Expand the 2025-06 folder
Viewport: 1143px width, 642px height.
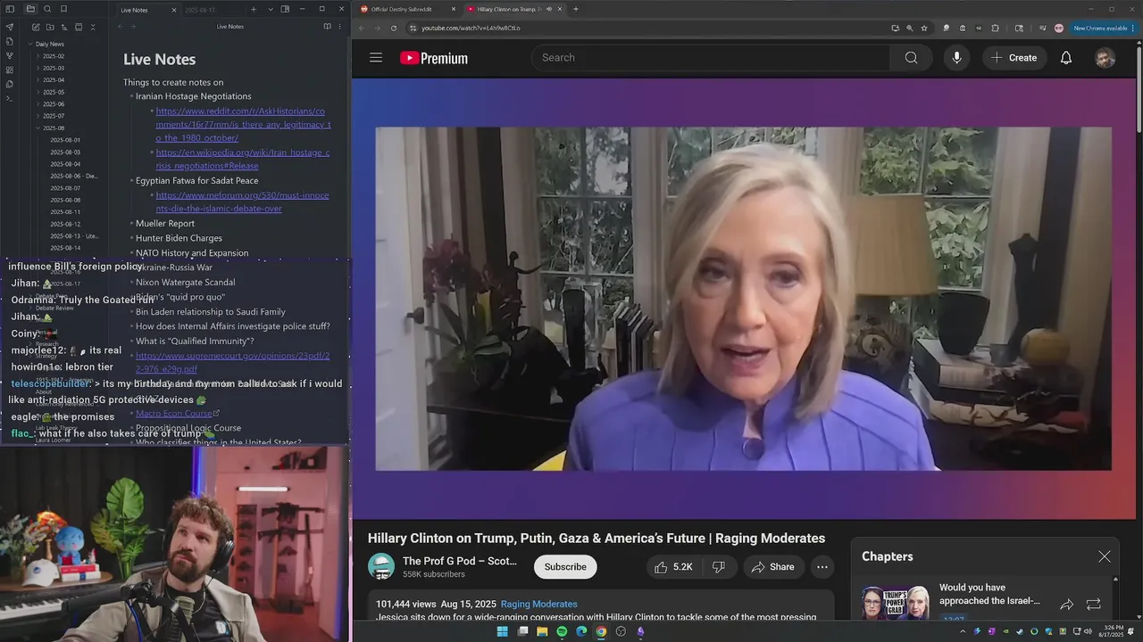tap(54, 104)
